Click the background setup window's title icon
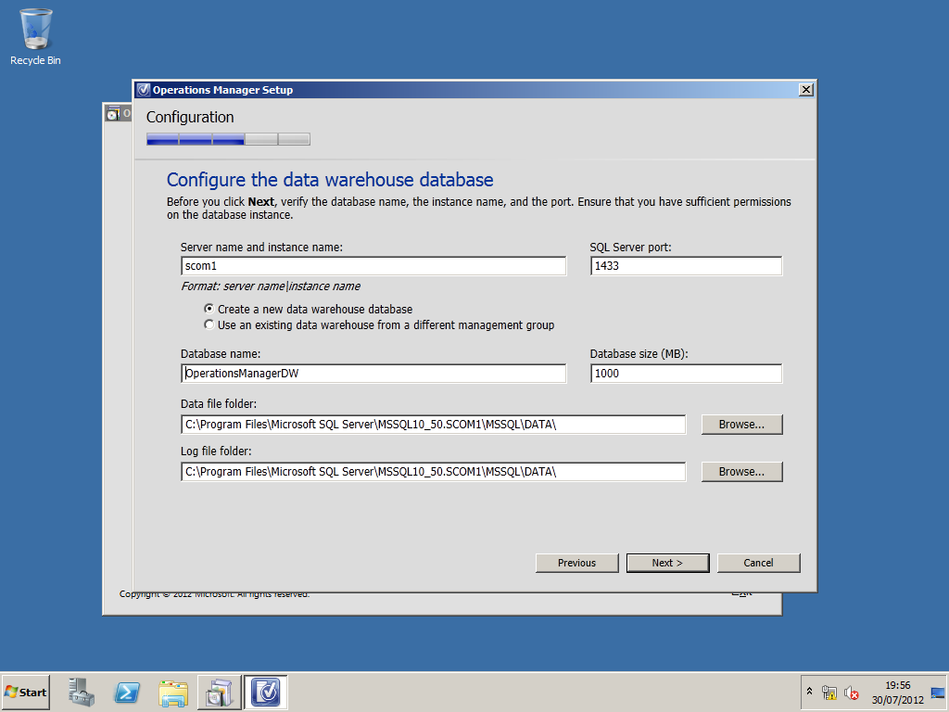Image resolution: width=949 pixels, height=712 pixels. coord(113,113)
